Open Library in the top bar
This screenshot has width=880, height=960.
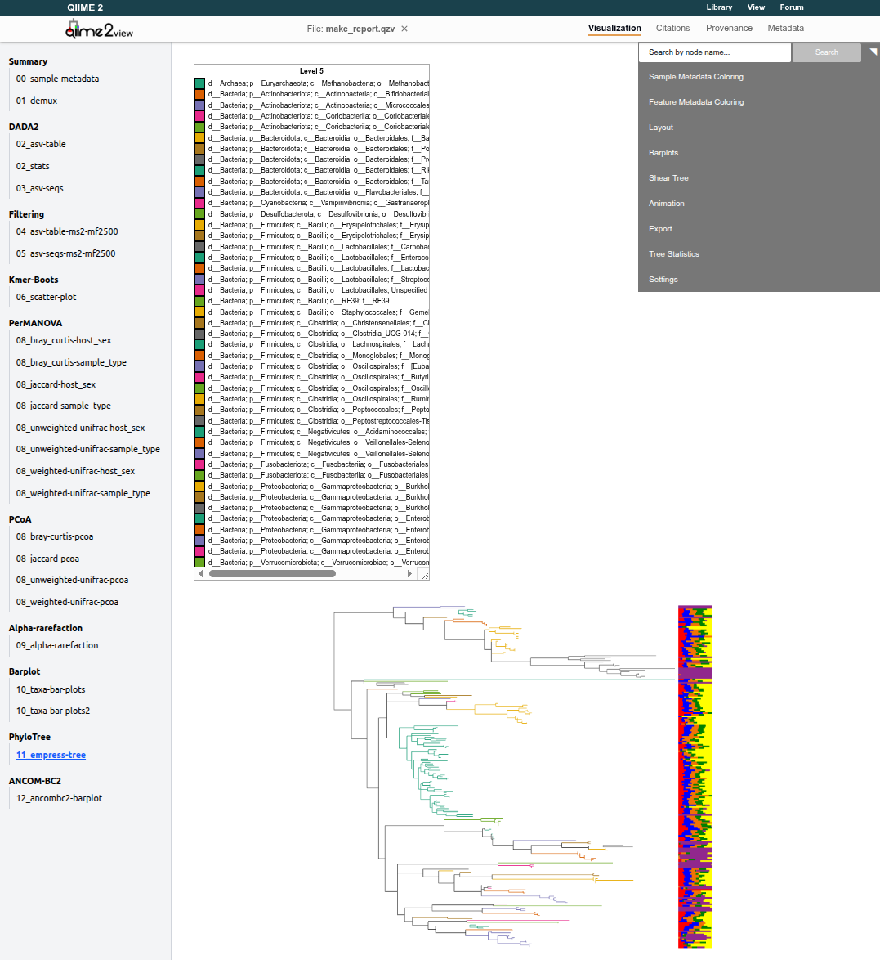(719, 7)
